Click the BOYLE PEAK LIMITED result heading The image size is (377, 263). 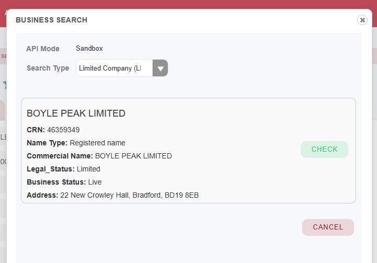76,113
